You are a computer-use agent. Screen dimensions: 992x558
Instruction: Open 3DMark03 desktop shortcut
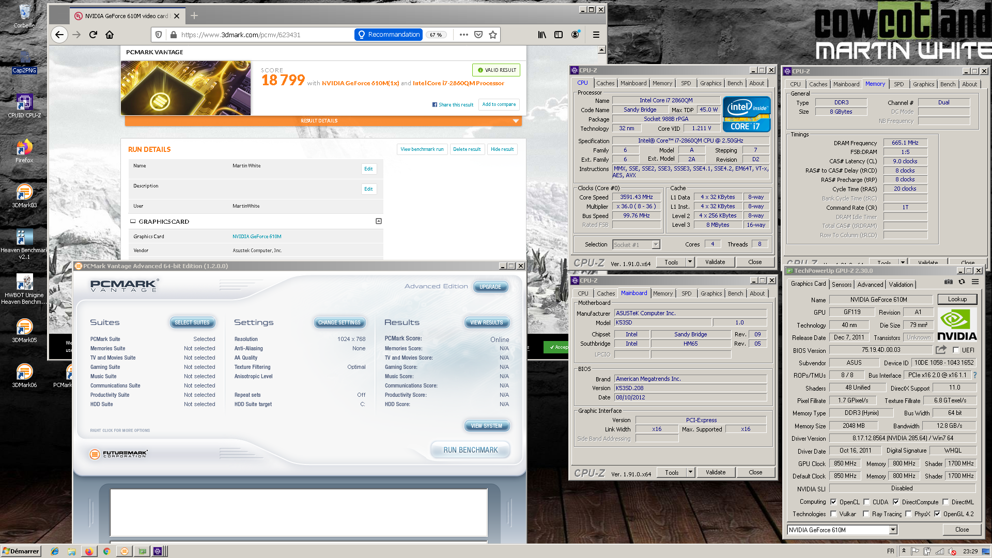tap(24, 195)
